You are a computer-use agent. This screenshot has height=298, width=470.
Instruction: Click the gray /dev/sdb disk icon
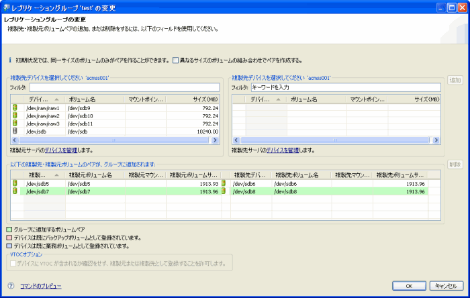15,132
